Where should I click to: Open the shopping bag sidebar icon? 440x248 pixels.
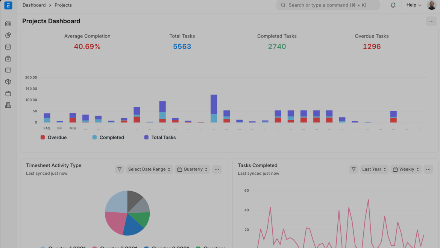pos(8,47)
